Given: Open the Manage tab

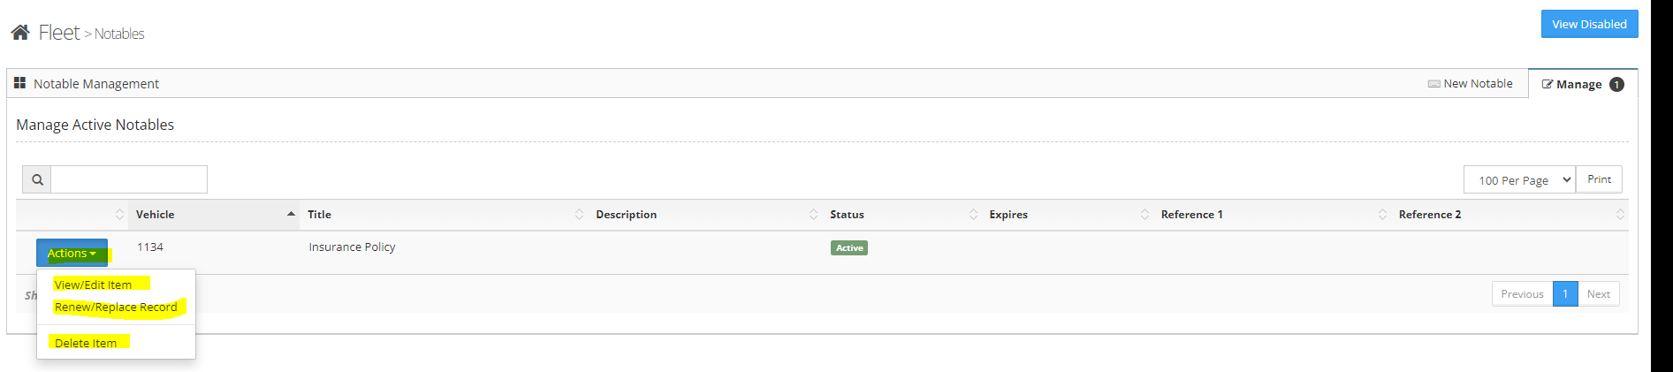Looking at the screenshot, I should tap(1581, 85).
